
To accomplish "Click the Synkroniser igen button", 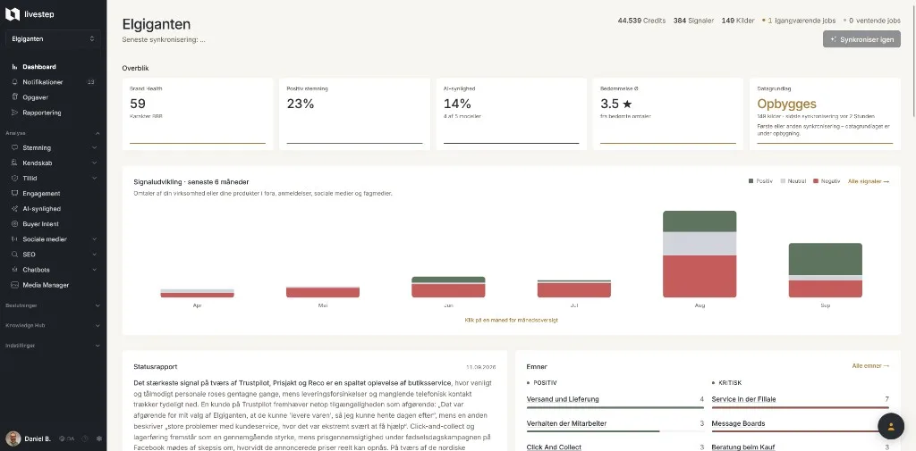I will pos(861,39).
